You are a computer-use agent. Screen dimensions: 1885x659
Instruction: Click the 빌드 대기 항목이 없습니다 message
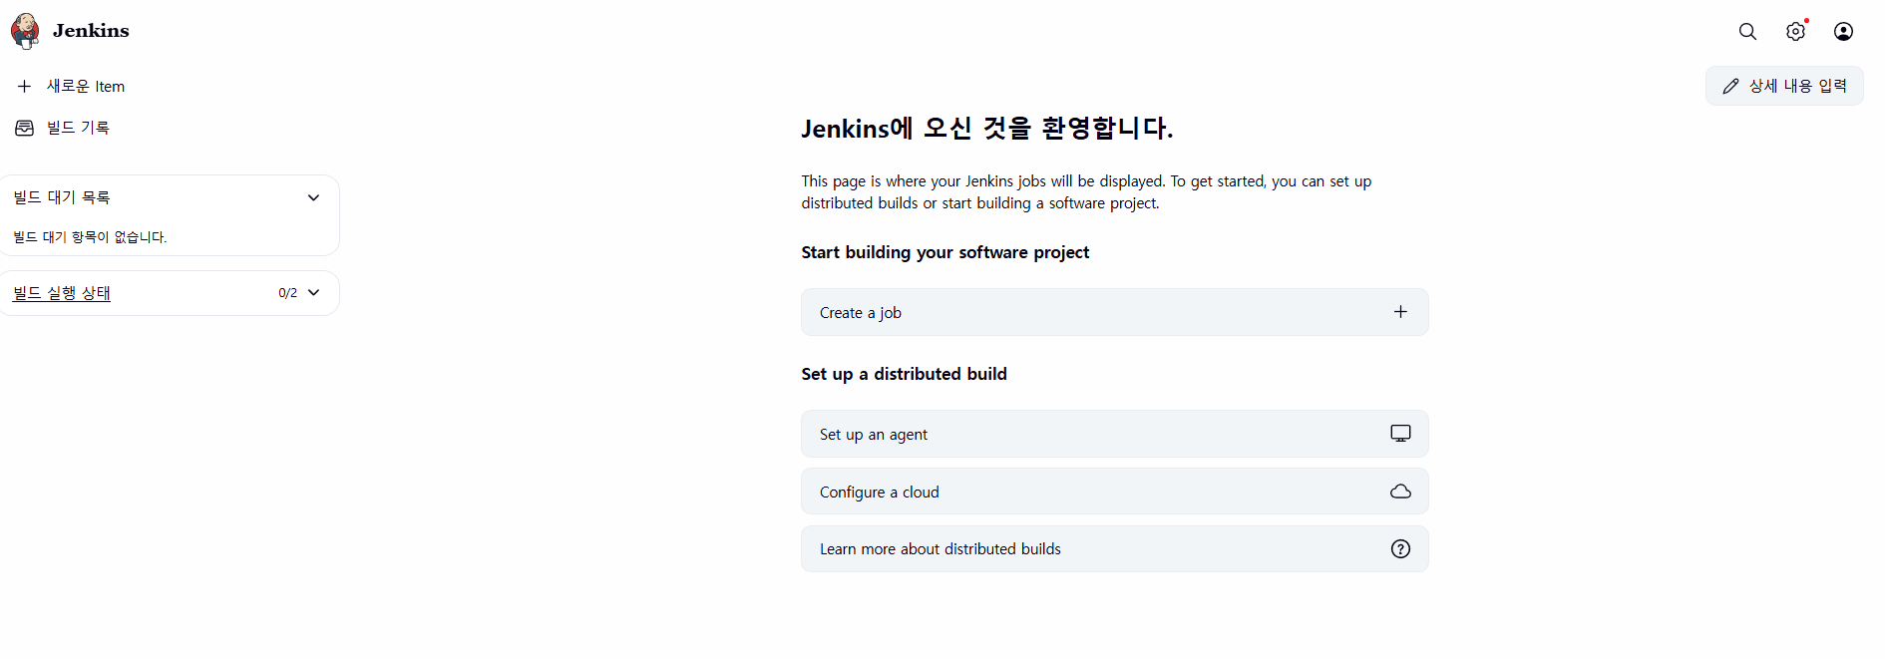coord(90,237)
